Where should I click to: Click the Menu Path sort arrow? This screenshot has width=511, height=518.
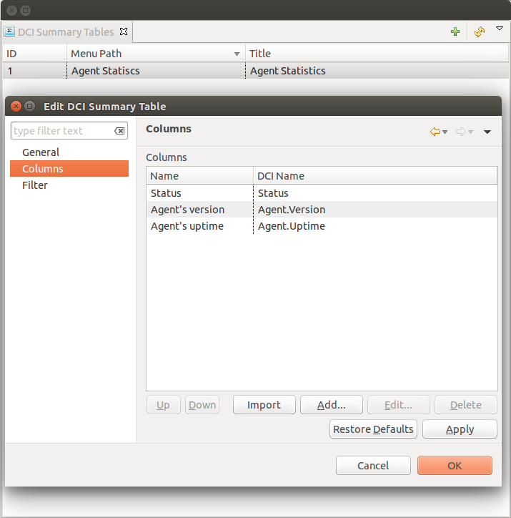pyautogui.click(x=237, y=54)
